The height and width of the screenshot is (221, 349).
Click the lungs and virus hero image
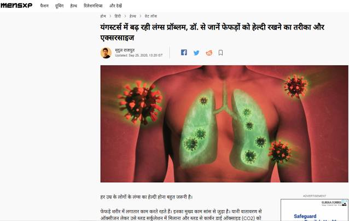click(x=224, y=124)
